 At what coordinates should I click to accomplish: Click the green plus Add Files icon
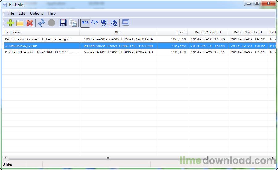coord(11,23)
